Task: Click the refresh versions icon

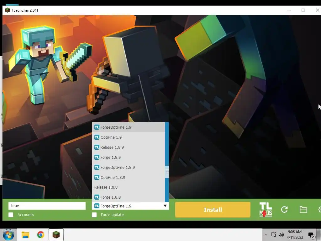Action: pyautogui.click(x=284, y=209)
